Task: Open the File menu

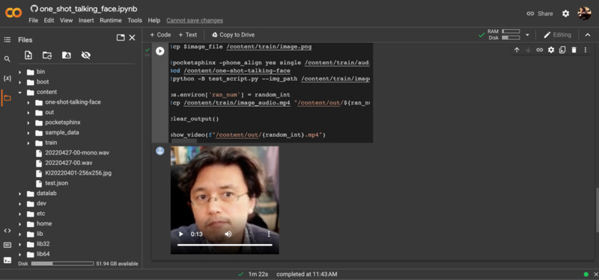Action: click(33, 21)
